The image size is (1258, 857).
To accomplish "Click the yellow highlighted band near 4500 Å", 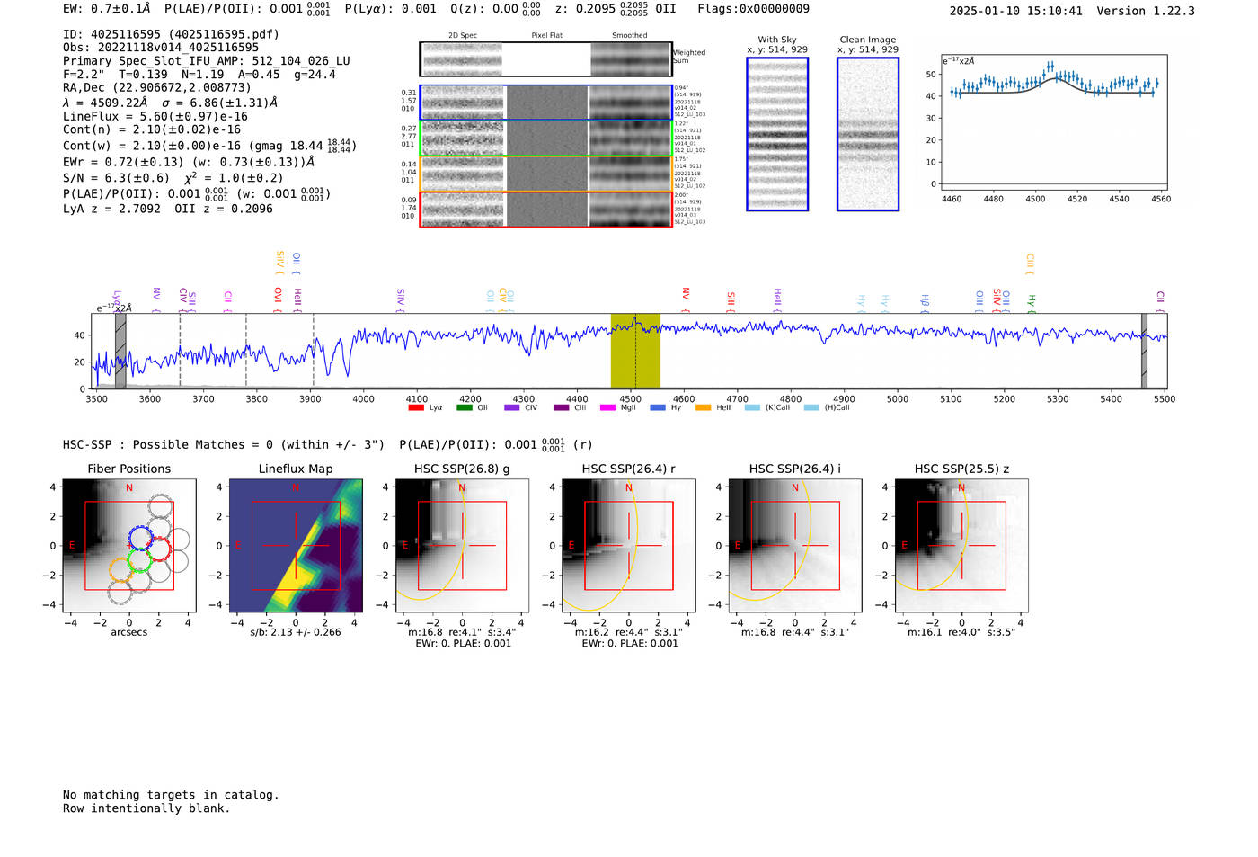I will coord(635,351).
